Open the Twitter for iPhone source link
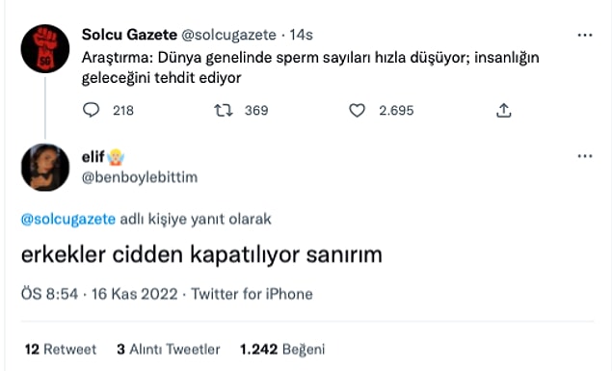 point(252,294)
